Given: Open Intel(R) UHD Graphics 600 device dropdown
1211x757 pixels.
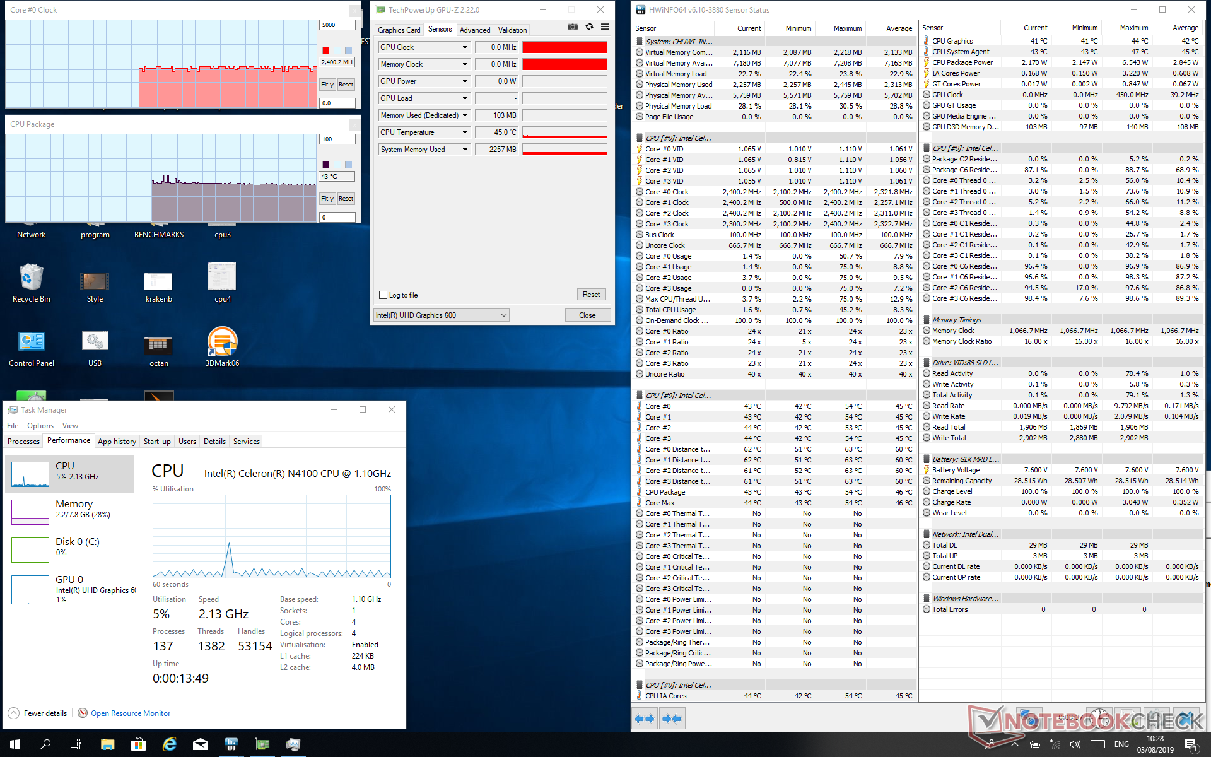Looking at the screenshot, I should (x=442, y=315).
